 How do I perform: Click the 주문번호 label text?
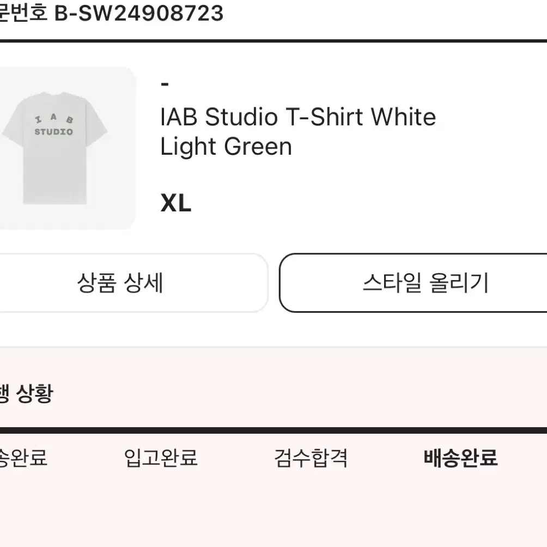pos(23,13)
